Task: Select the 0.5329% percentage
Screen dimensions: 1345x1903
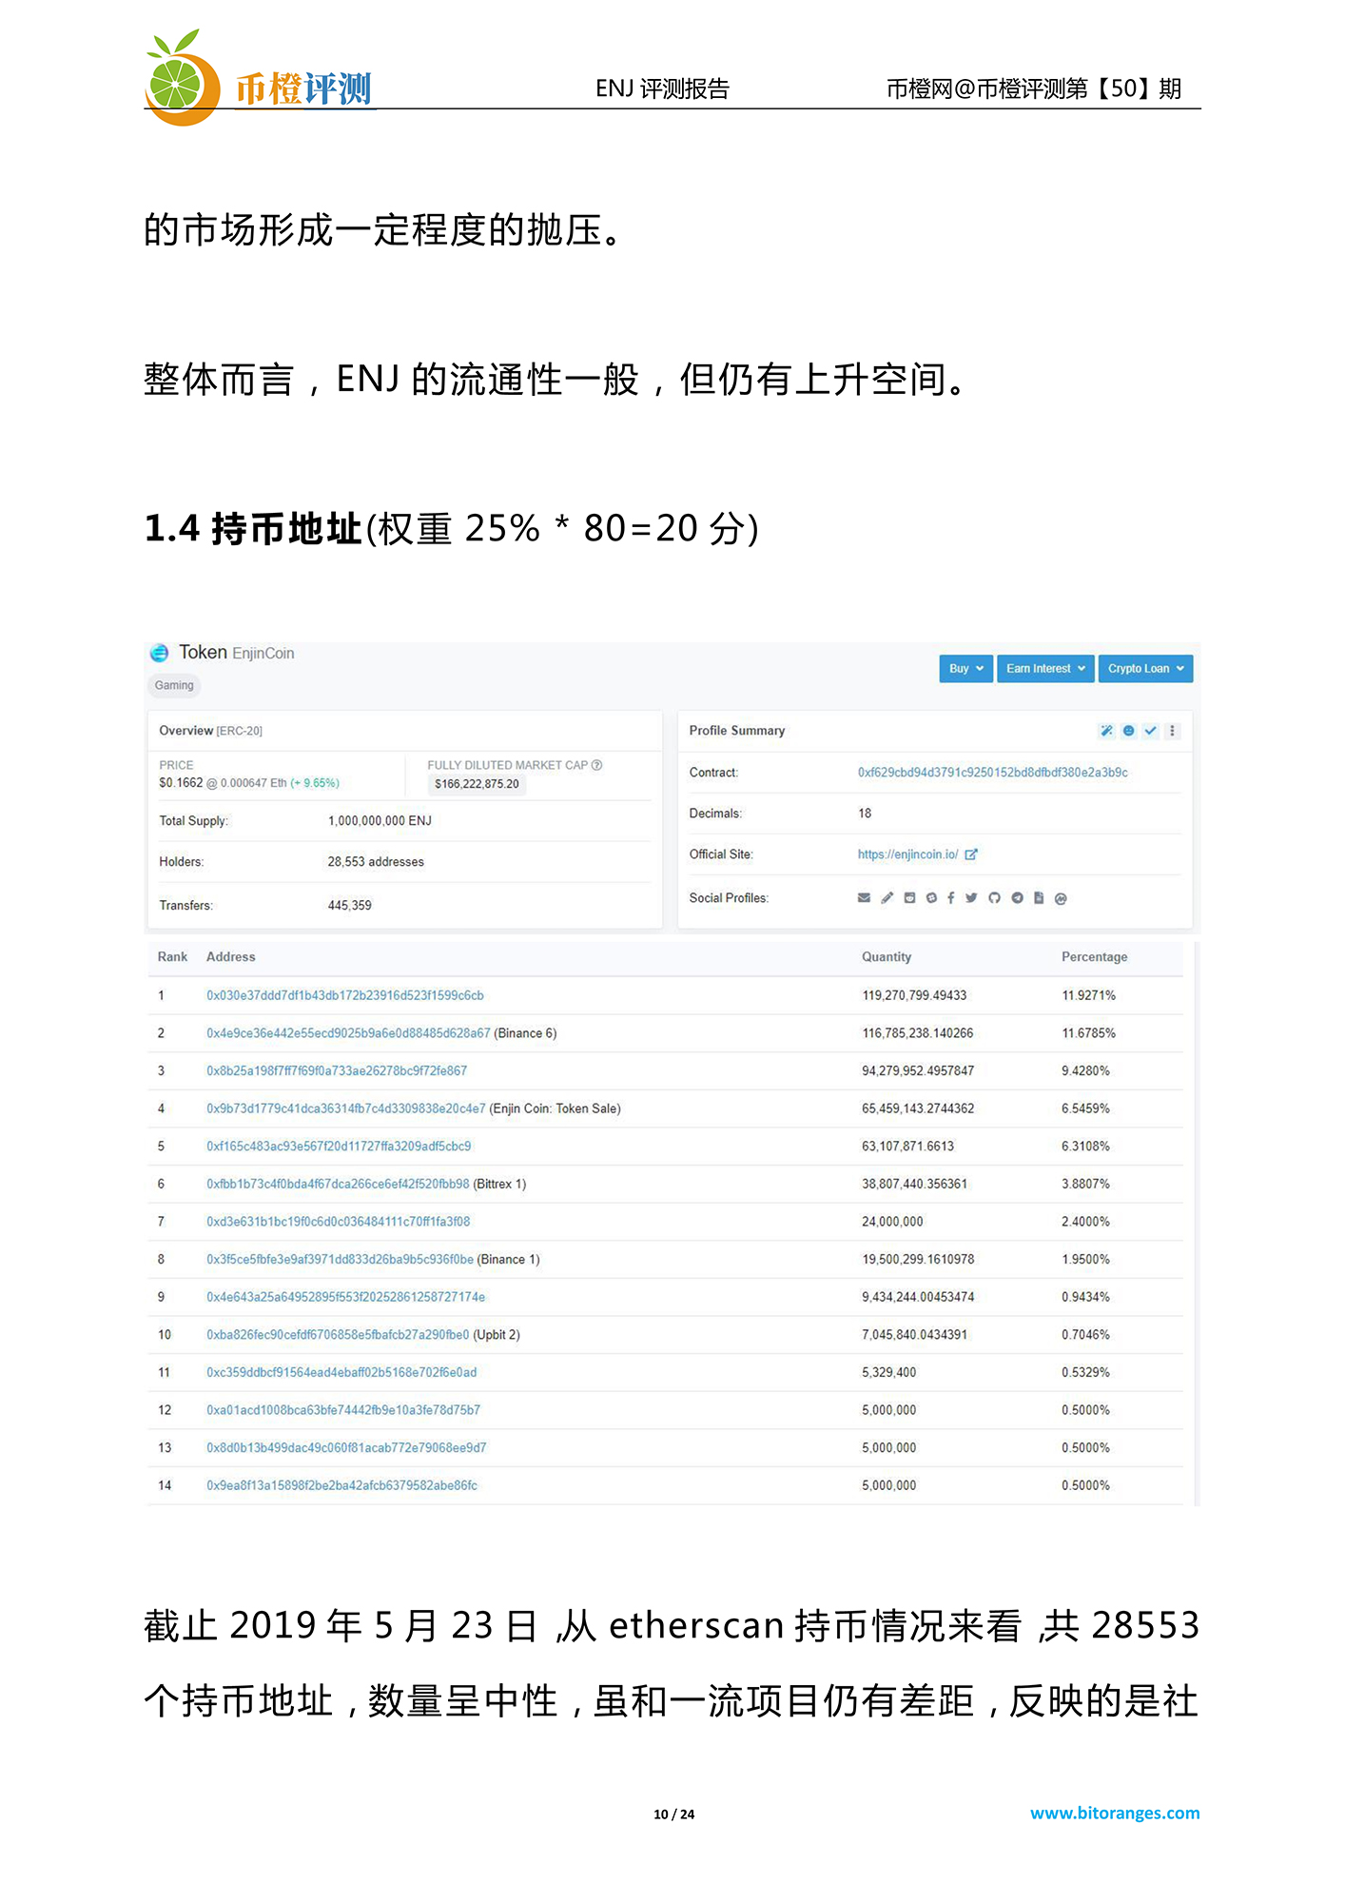Action: (1085, 1372)
